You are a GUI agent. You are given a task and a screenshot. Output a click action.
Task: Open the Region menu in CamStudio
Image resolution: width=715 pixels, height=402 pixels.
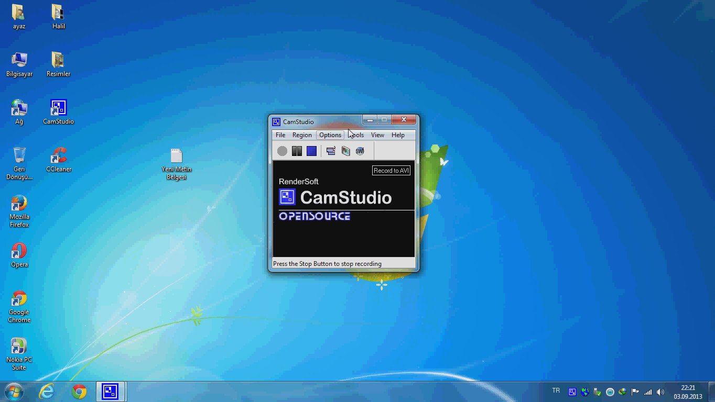(x=302, y=135)
